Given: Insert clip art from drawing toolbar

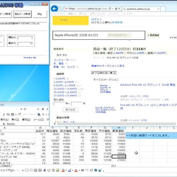Looking at the screenshot, I should click(x=53, y=170).
